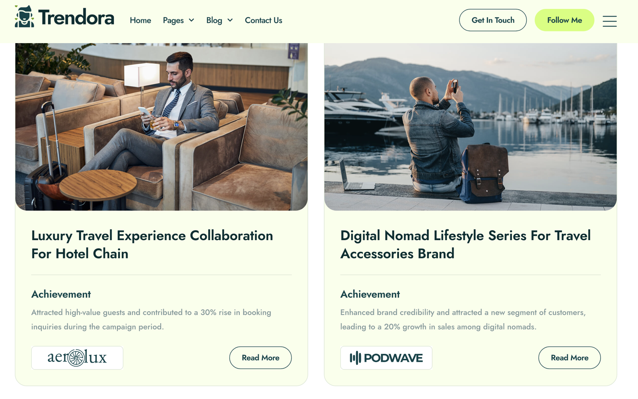Click the Trendora wordmark text
Viewport: 638px width, 399px height.
[76, 18]
